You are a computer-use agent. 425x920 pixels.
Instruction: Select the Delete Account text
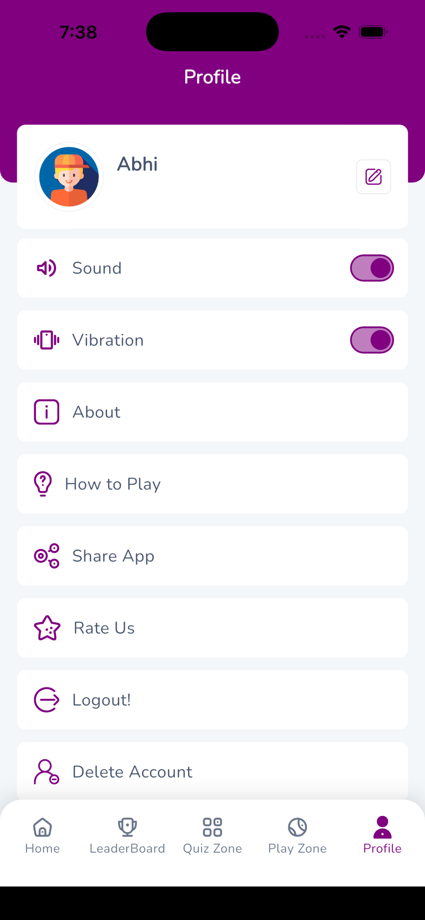click(x=132, y=772)
